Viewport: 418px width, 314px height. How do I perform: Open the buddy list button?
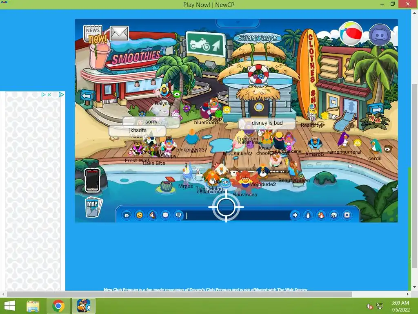click(x=321, y=215)
